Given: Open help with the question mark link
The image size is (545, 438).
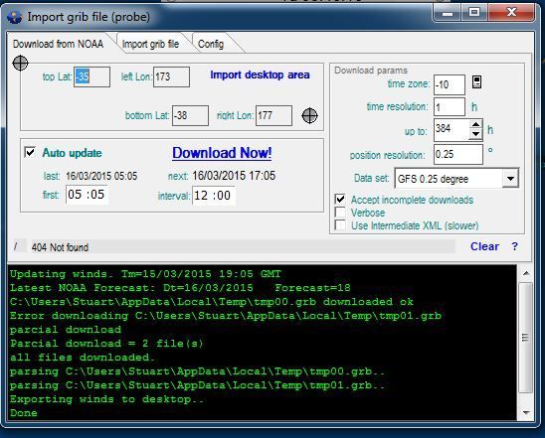Looking at the screenshot, I should coord(514,246).
